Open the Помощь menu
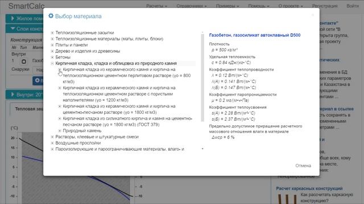 click(x=258, y=6)
